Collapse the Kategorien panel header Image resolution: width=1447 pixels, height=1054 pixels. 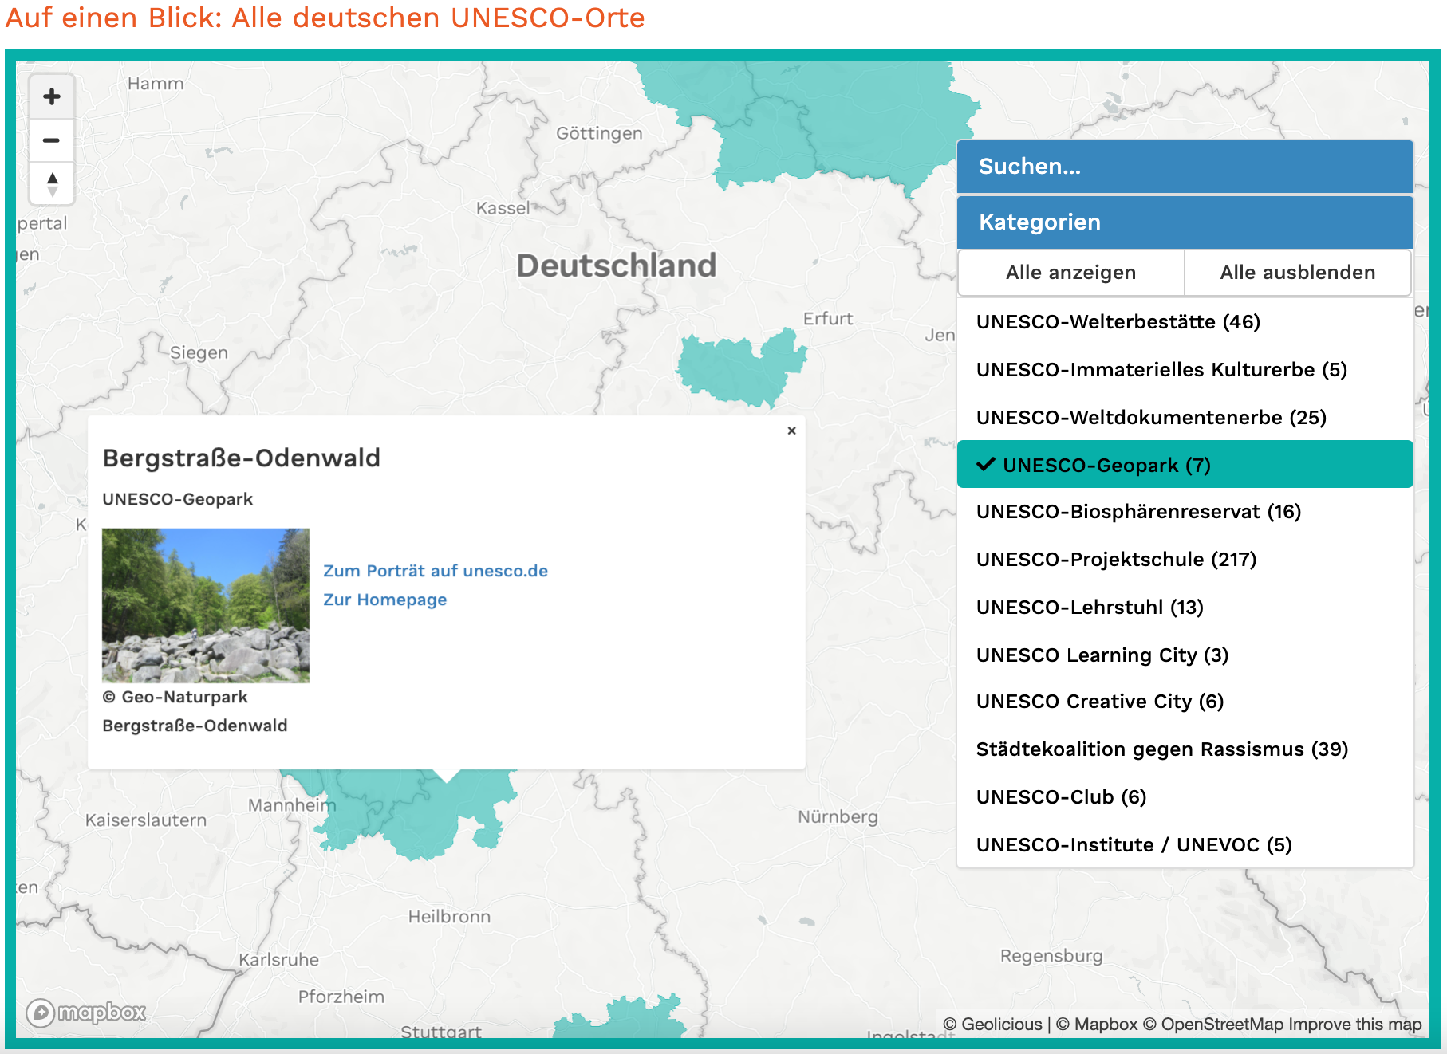pyautogui.click(x=1185, y=222)
